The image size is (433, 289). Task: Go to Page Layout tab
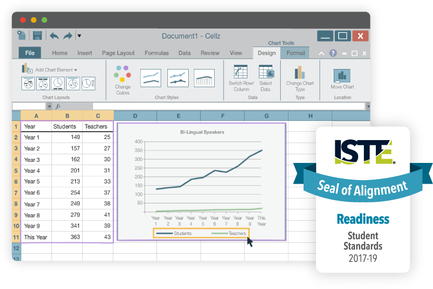coord(118,53)
